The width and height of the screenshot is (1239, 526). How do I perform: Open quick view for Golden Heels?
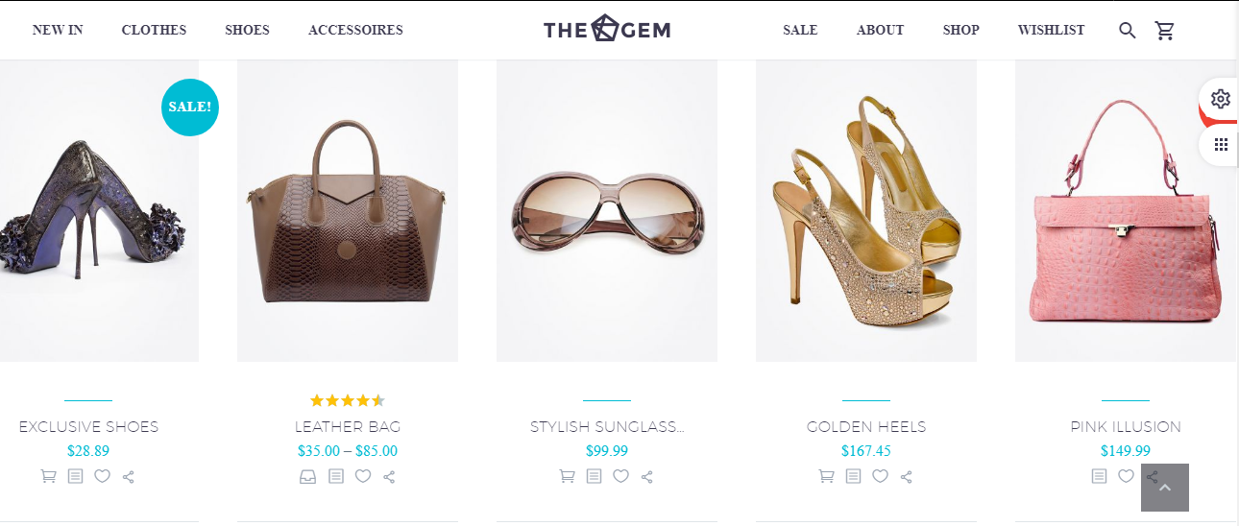[x=853, y=476]
